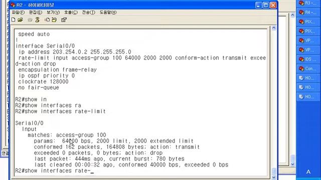
Task: Click the 'rate-limit input access-group 100' line
Action: (x=140, y=61)
